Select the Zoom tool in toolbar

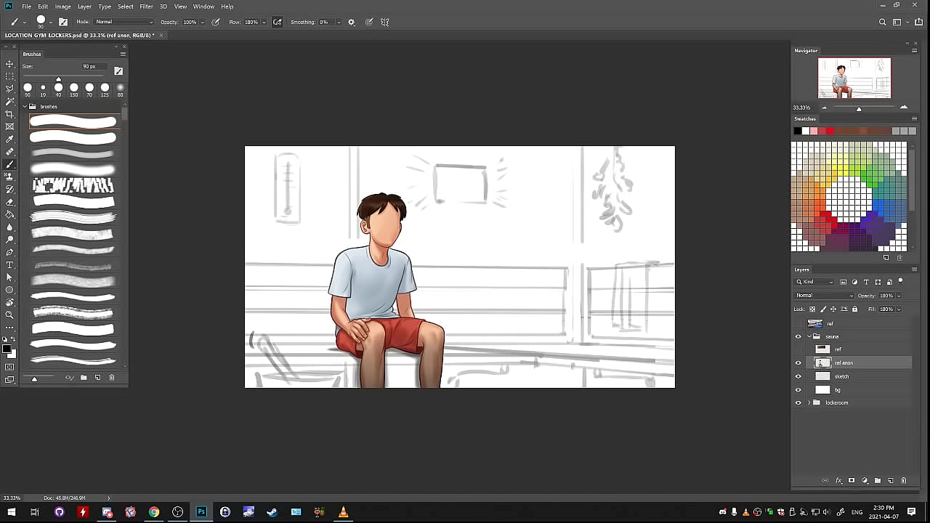(x=9, y=315)
